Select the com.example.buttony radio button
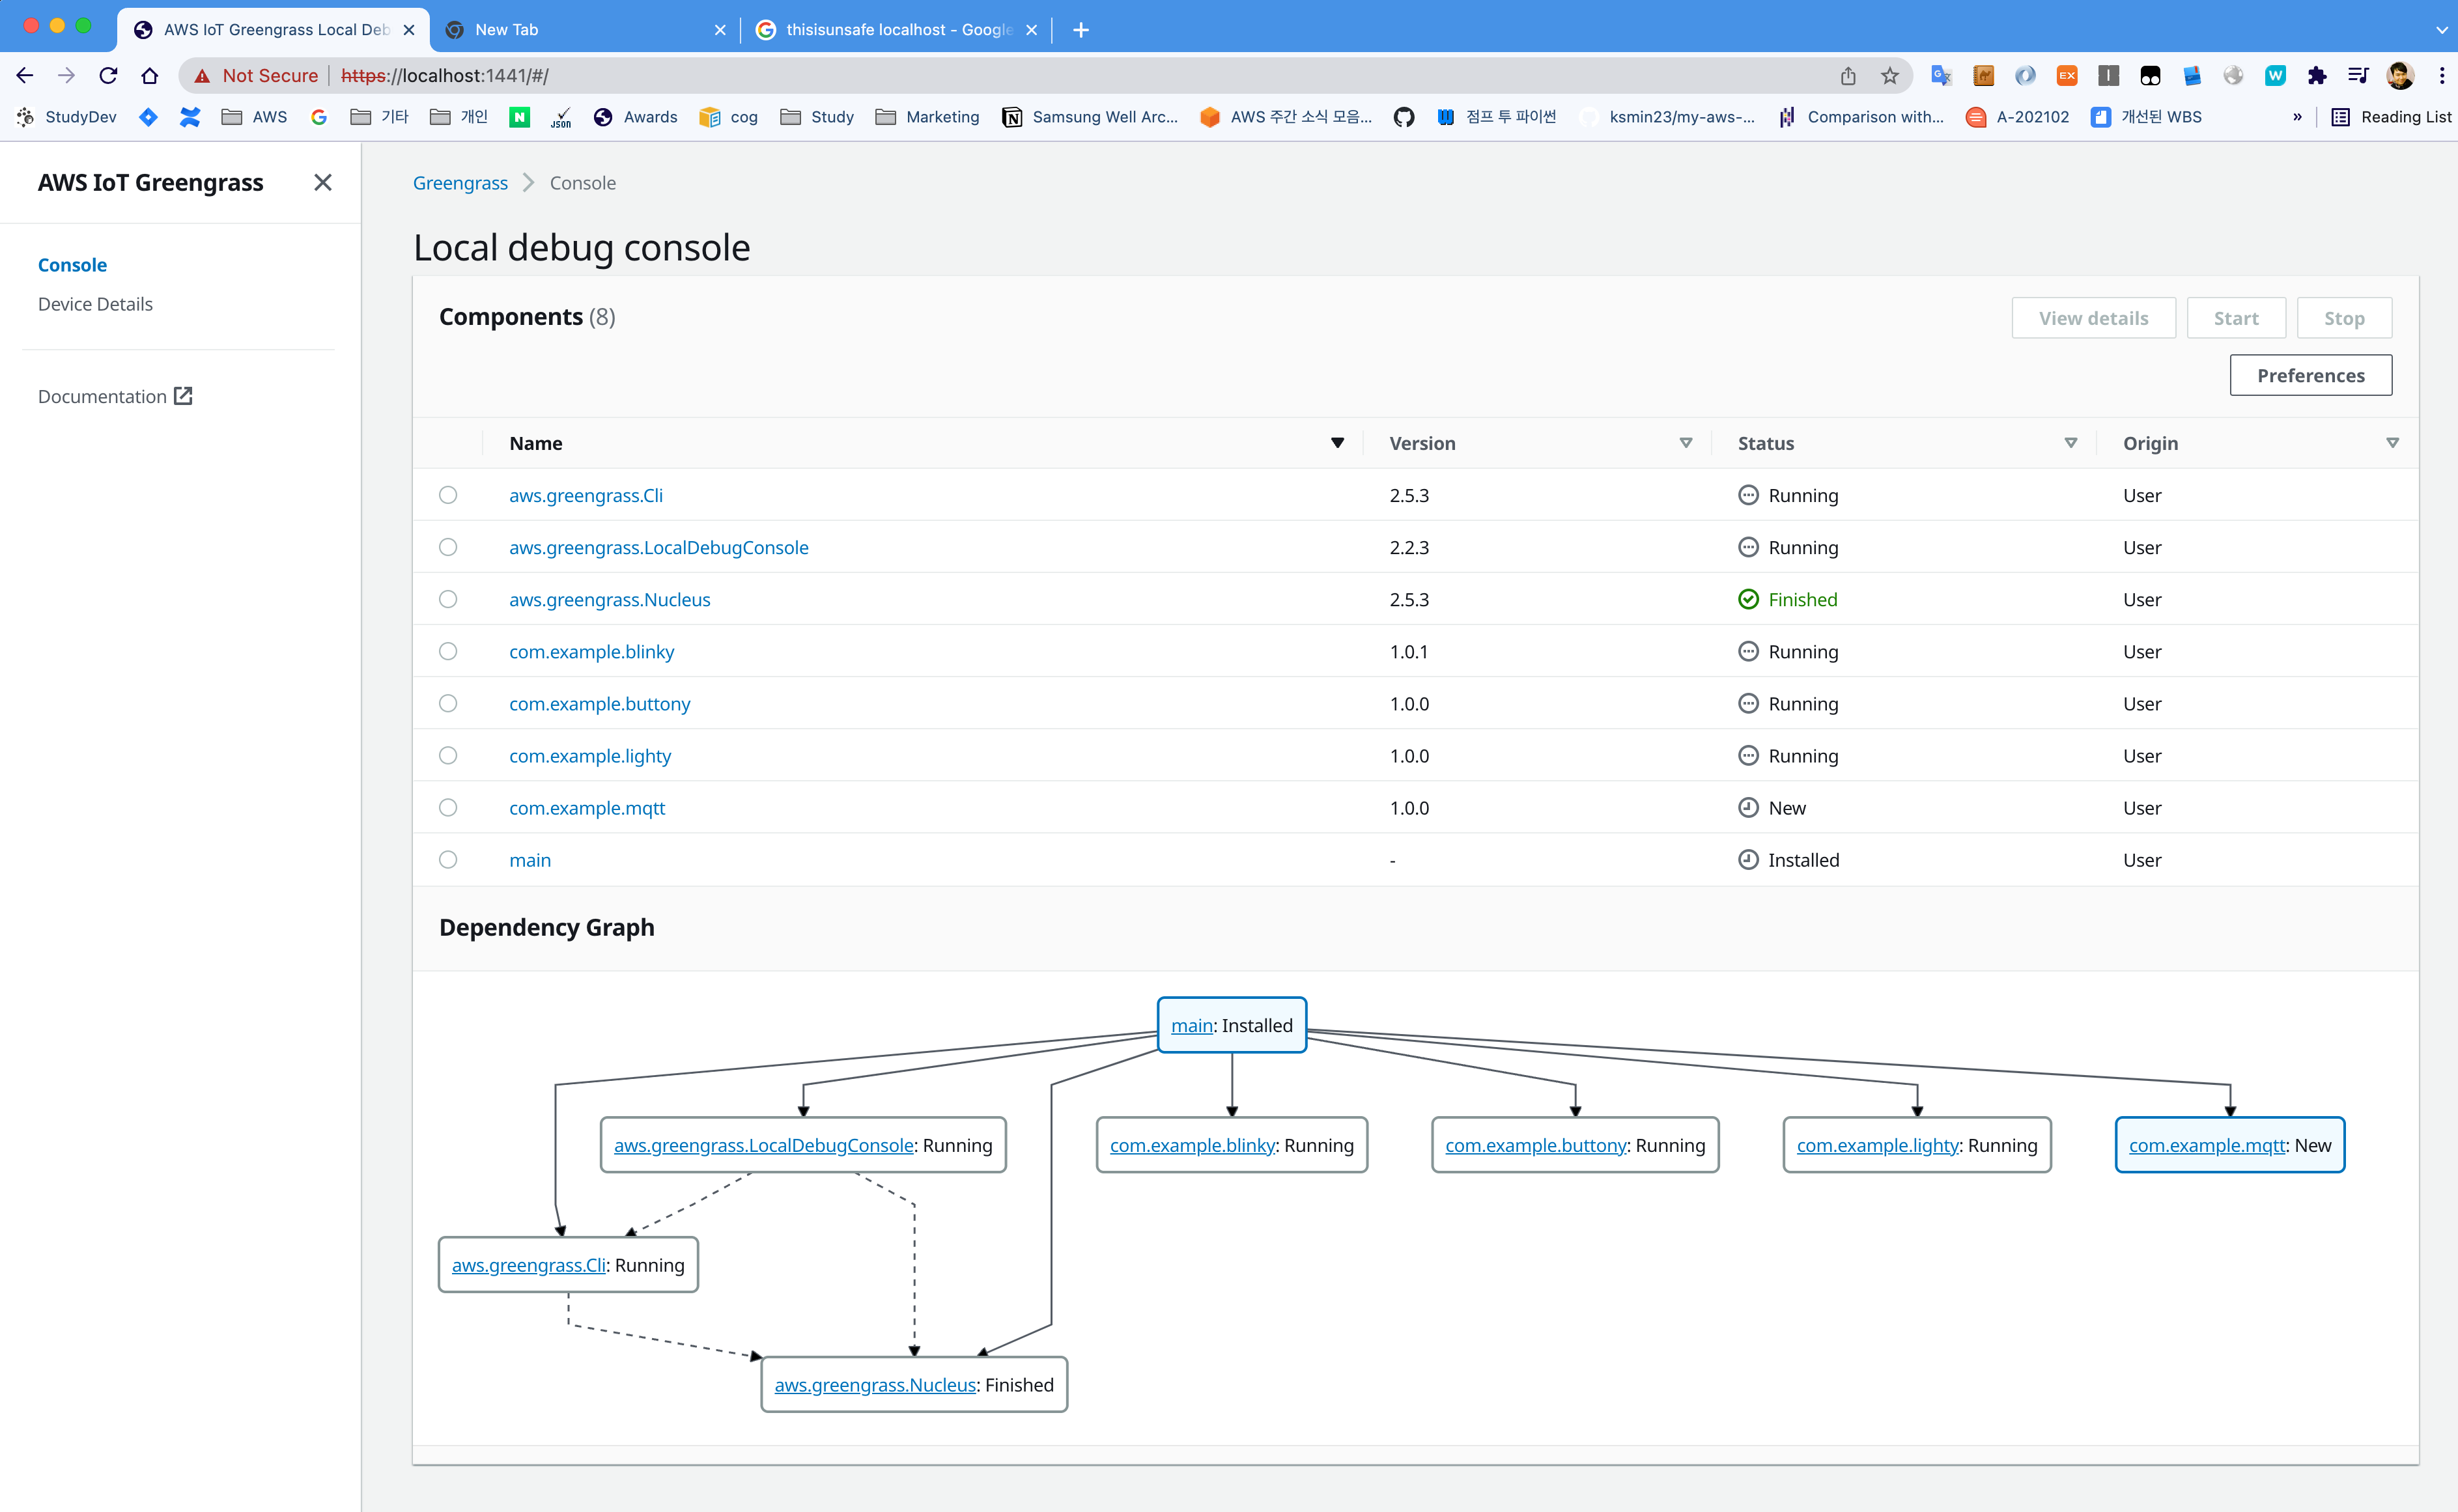This screenshot has height=1512, width=2458. coord(448,703)
